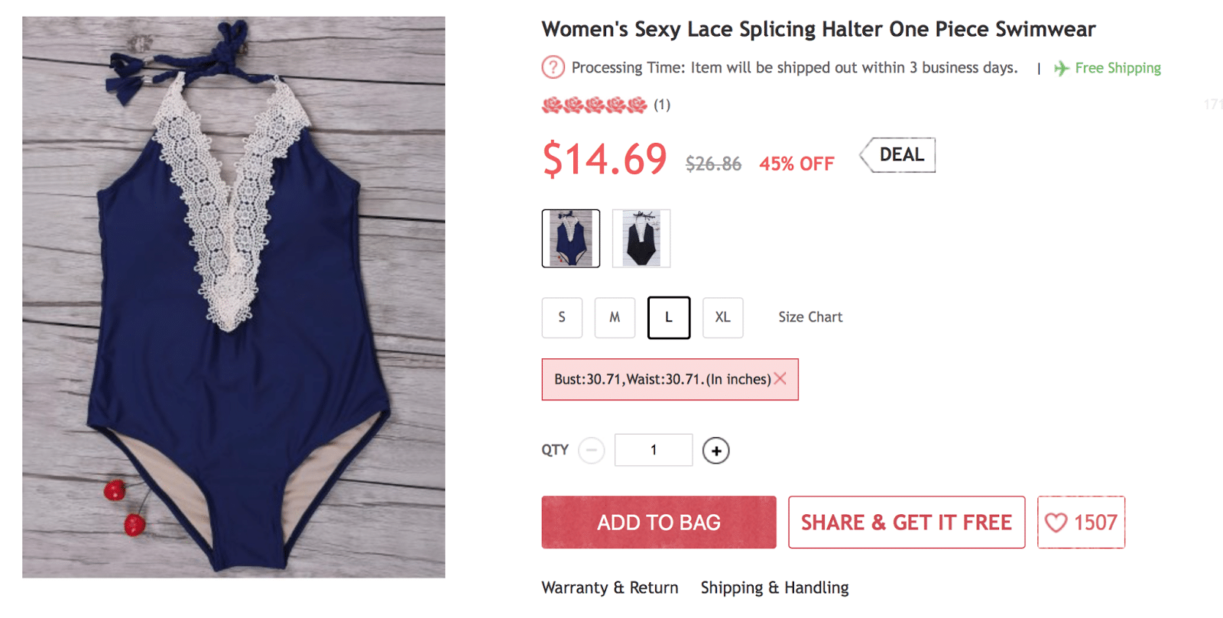This screenshot has width=1223, height=618.
Task: Select size M
Action: pyautogui.click(x=615, y=317)
